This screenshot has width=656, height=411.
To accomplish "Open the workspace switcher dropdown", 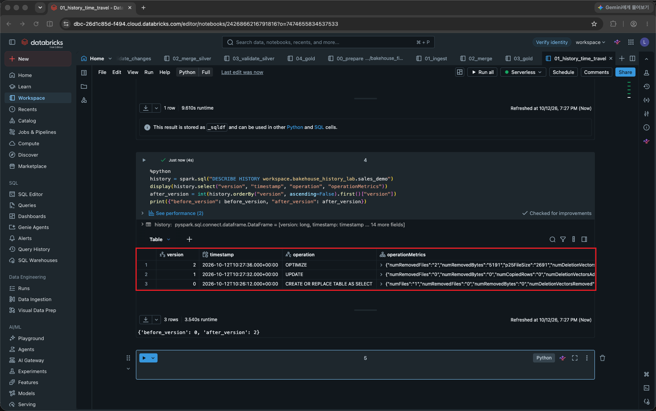I will [590, 42].
